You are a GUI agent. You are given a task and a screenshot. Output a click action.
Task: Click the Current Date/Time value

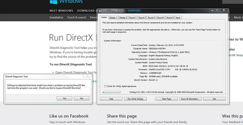(x=166, y=45)
